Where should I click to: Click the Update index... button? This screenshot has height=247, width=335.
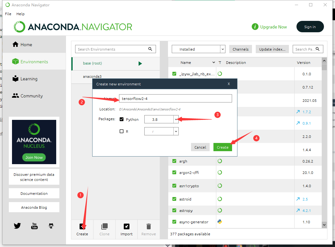(x=272, y=49)
